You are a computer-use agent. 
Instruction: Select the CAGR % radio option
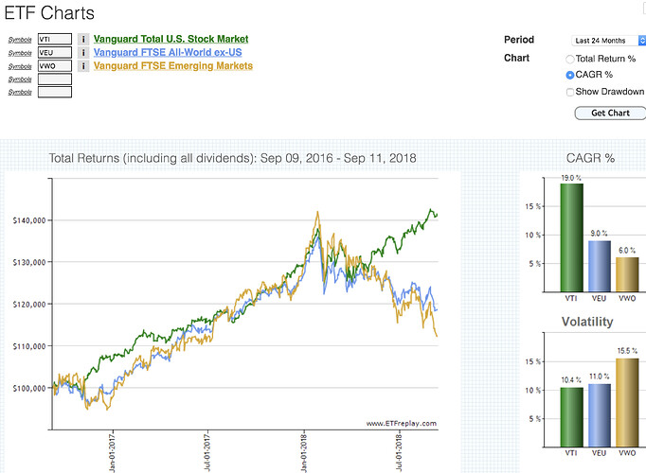(570, 75)
